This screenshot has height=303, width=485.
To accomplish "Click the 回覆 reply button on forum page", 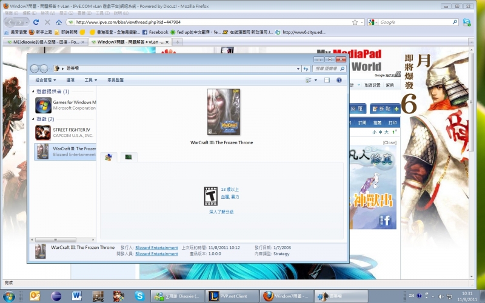I will [358, 108].
